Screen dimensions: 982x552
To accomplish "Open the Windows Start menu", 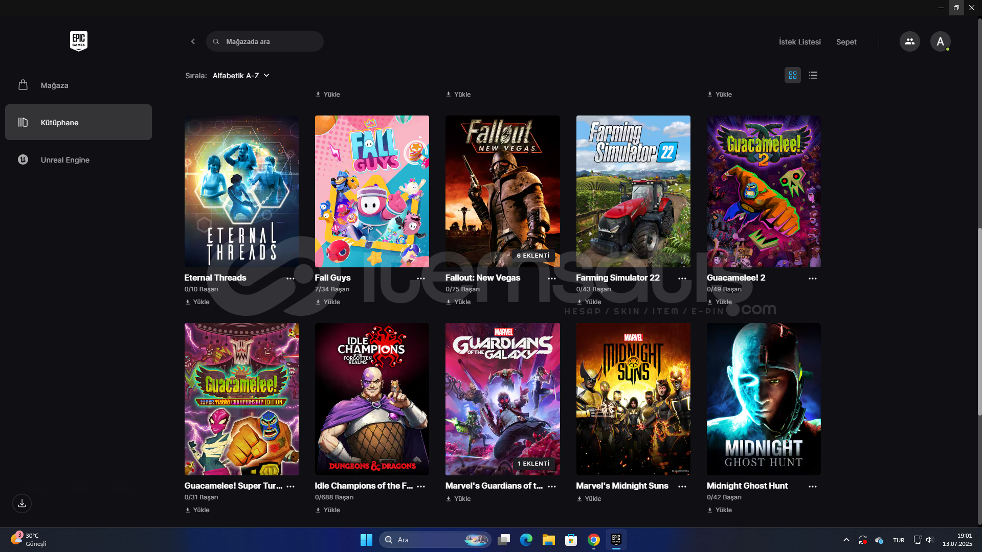I will tap(366, 540).
